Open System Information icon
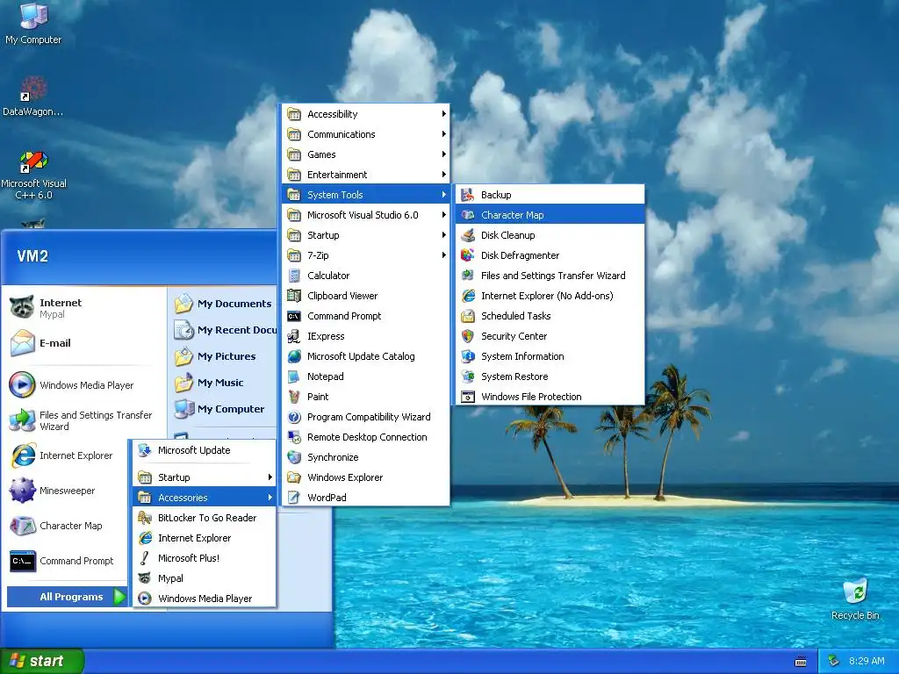This screenshot has width=899, height=674. coord(468,356)
